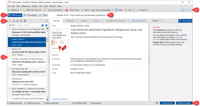Click the red X delete icon
Image resolution: width=200 pixels, height=106 pixels.
45,10
